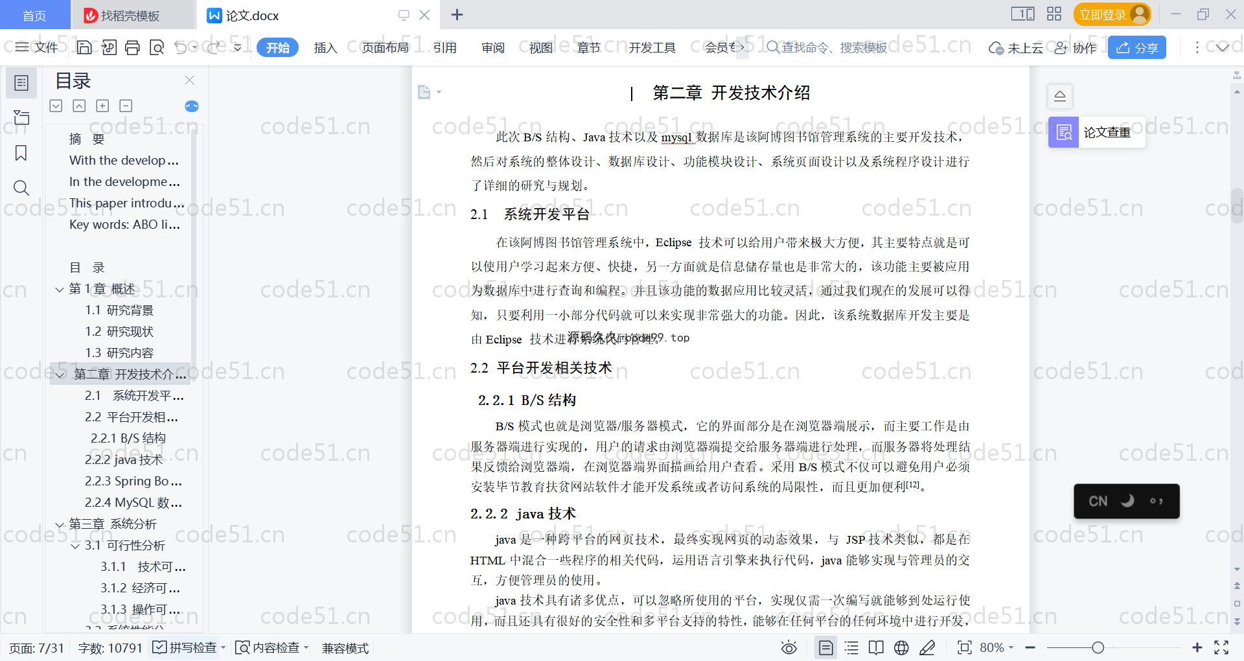
Task: Toggle writing mode pen icon
Action: (927, 647)
